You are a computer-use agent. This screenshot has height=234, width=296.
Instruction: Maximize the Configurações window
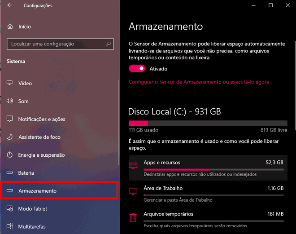click(x=270, y=5)
